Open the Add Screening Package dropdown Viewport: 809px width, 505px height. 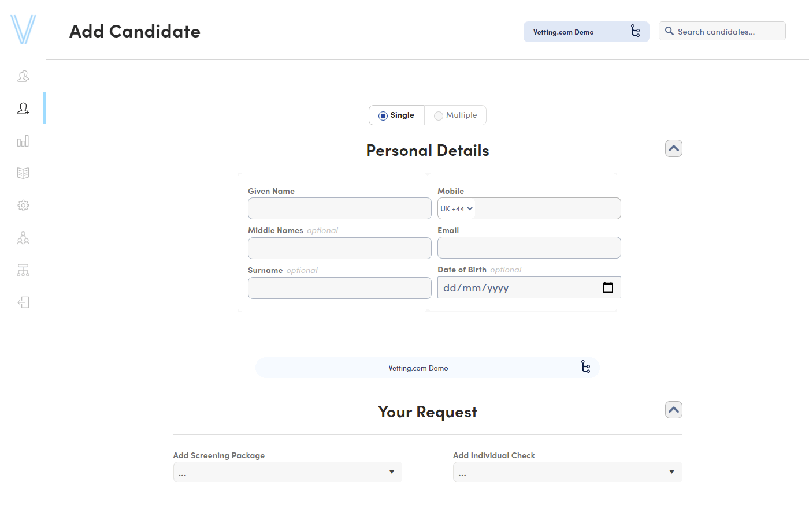coord(287,472)
